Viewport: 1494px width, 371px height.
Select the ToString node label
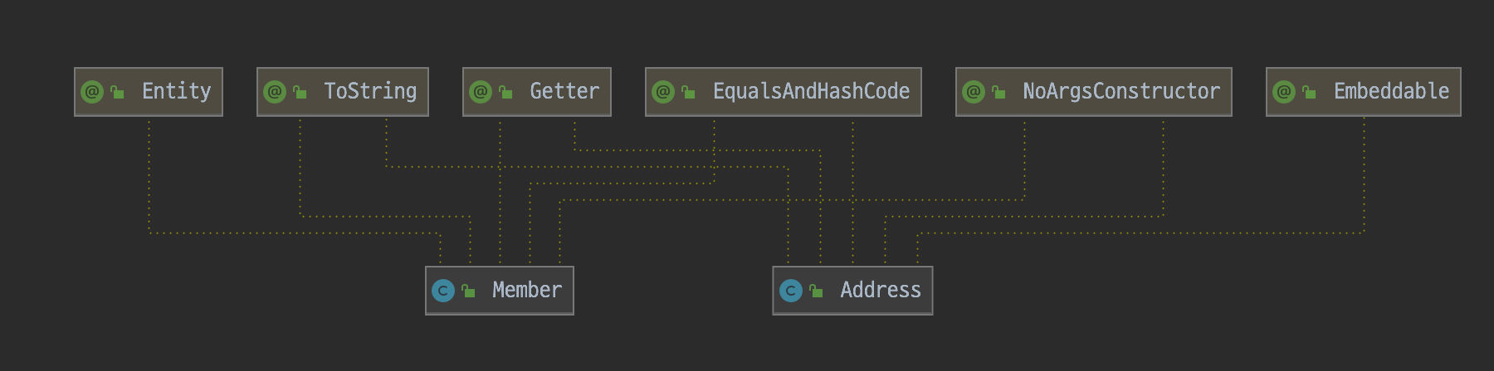click(370, 91)
